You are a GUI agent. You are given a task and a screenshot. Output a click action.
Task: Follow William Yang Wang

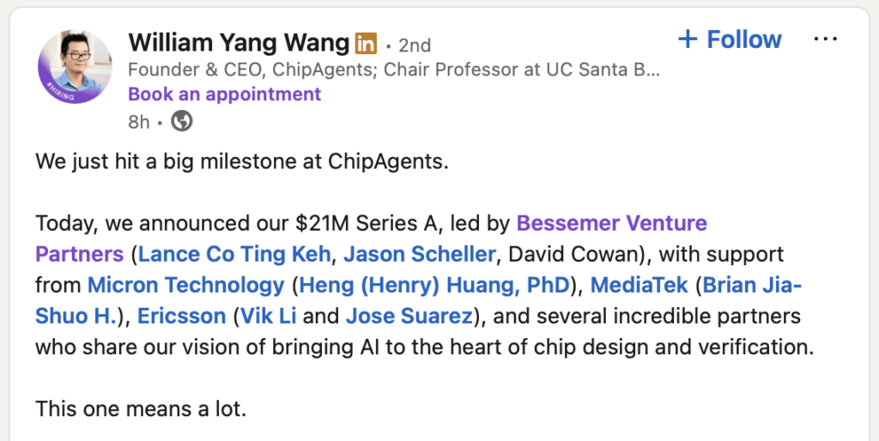[743, 39]
